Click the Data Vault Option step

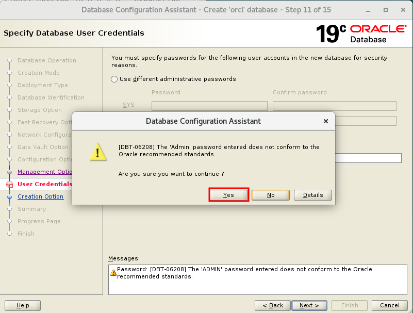tap(43, 147)
